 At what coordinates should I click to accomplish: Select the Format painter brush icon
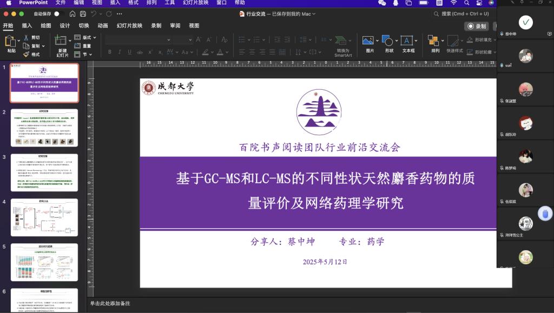(26, 54)
